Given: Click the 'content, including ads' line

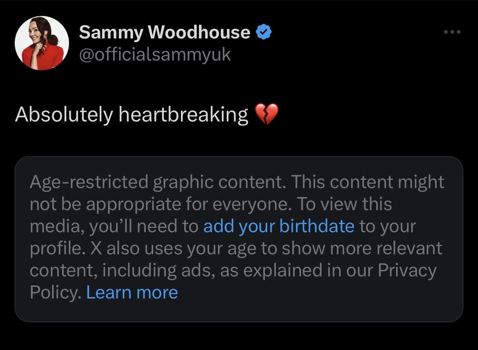Looking at the screenshot, I should pos(122,271).
